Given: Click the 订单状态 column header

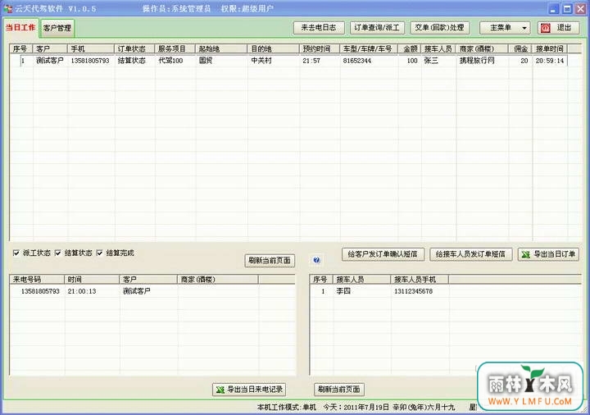Looking at the screenshot, I should click(134, 49).
